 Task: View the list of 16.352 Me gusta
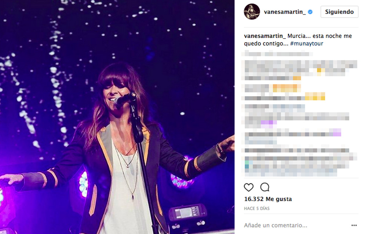(268, 199)
